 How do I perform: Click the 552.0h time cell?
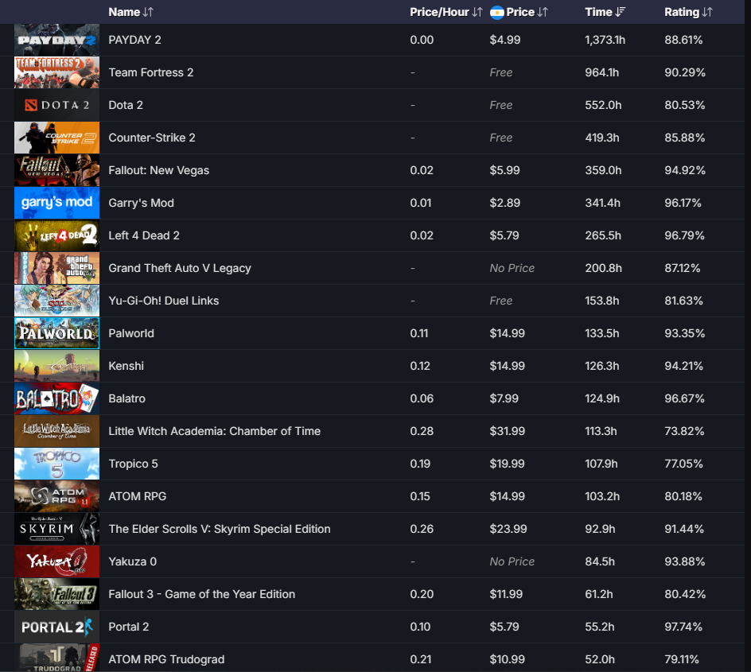(x=603, y=105)
